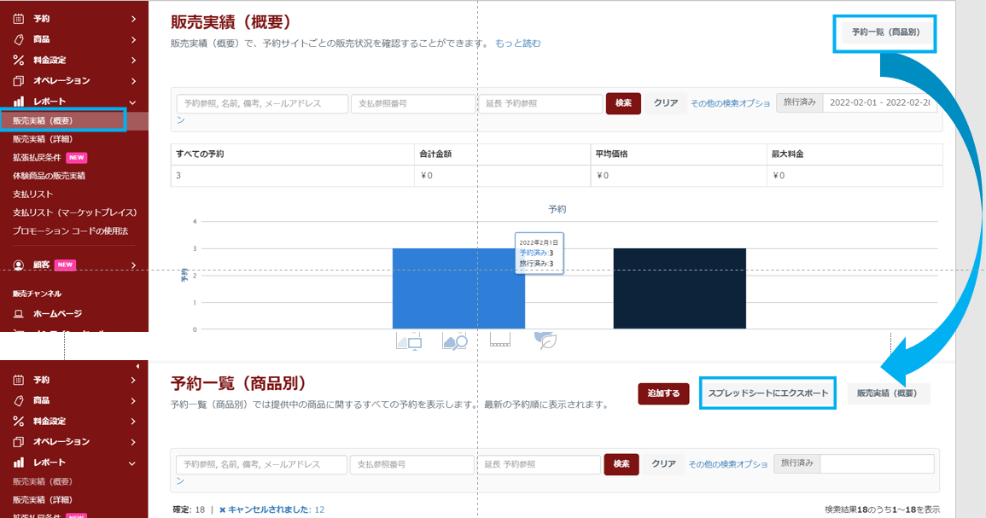Select プロモーション コードの使用法 in sidebar
Screen dimensions: 986x518
(70, 231)
